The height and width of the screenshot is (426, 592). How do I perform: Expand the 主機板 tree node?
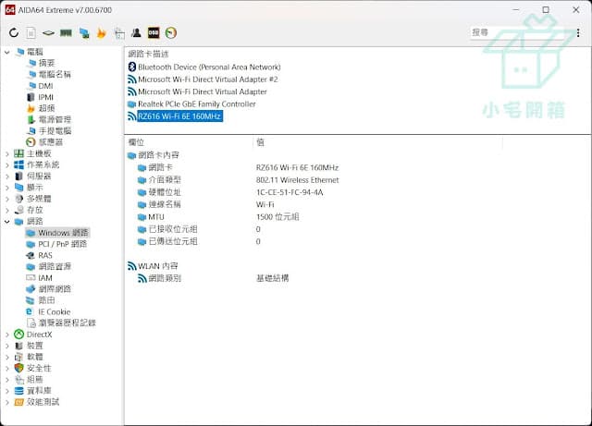(7, 154)
